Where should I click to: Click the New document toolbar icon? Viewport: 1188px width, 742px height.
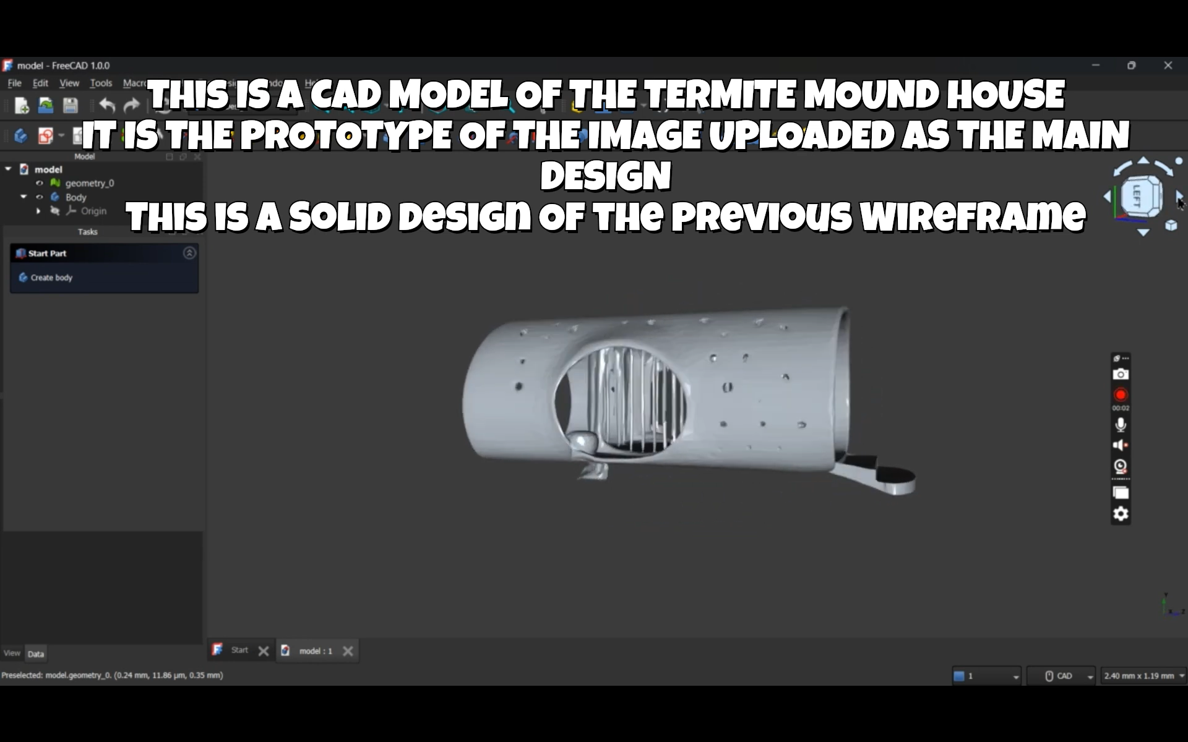click(x=22, y=106)
